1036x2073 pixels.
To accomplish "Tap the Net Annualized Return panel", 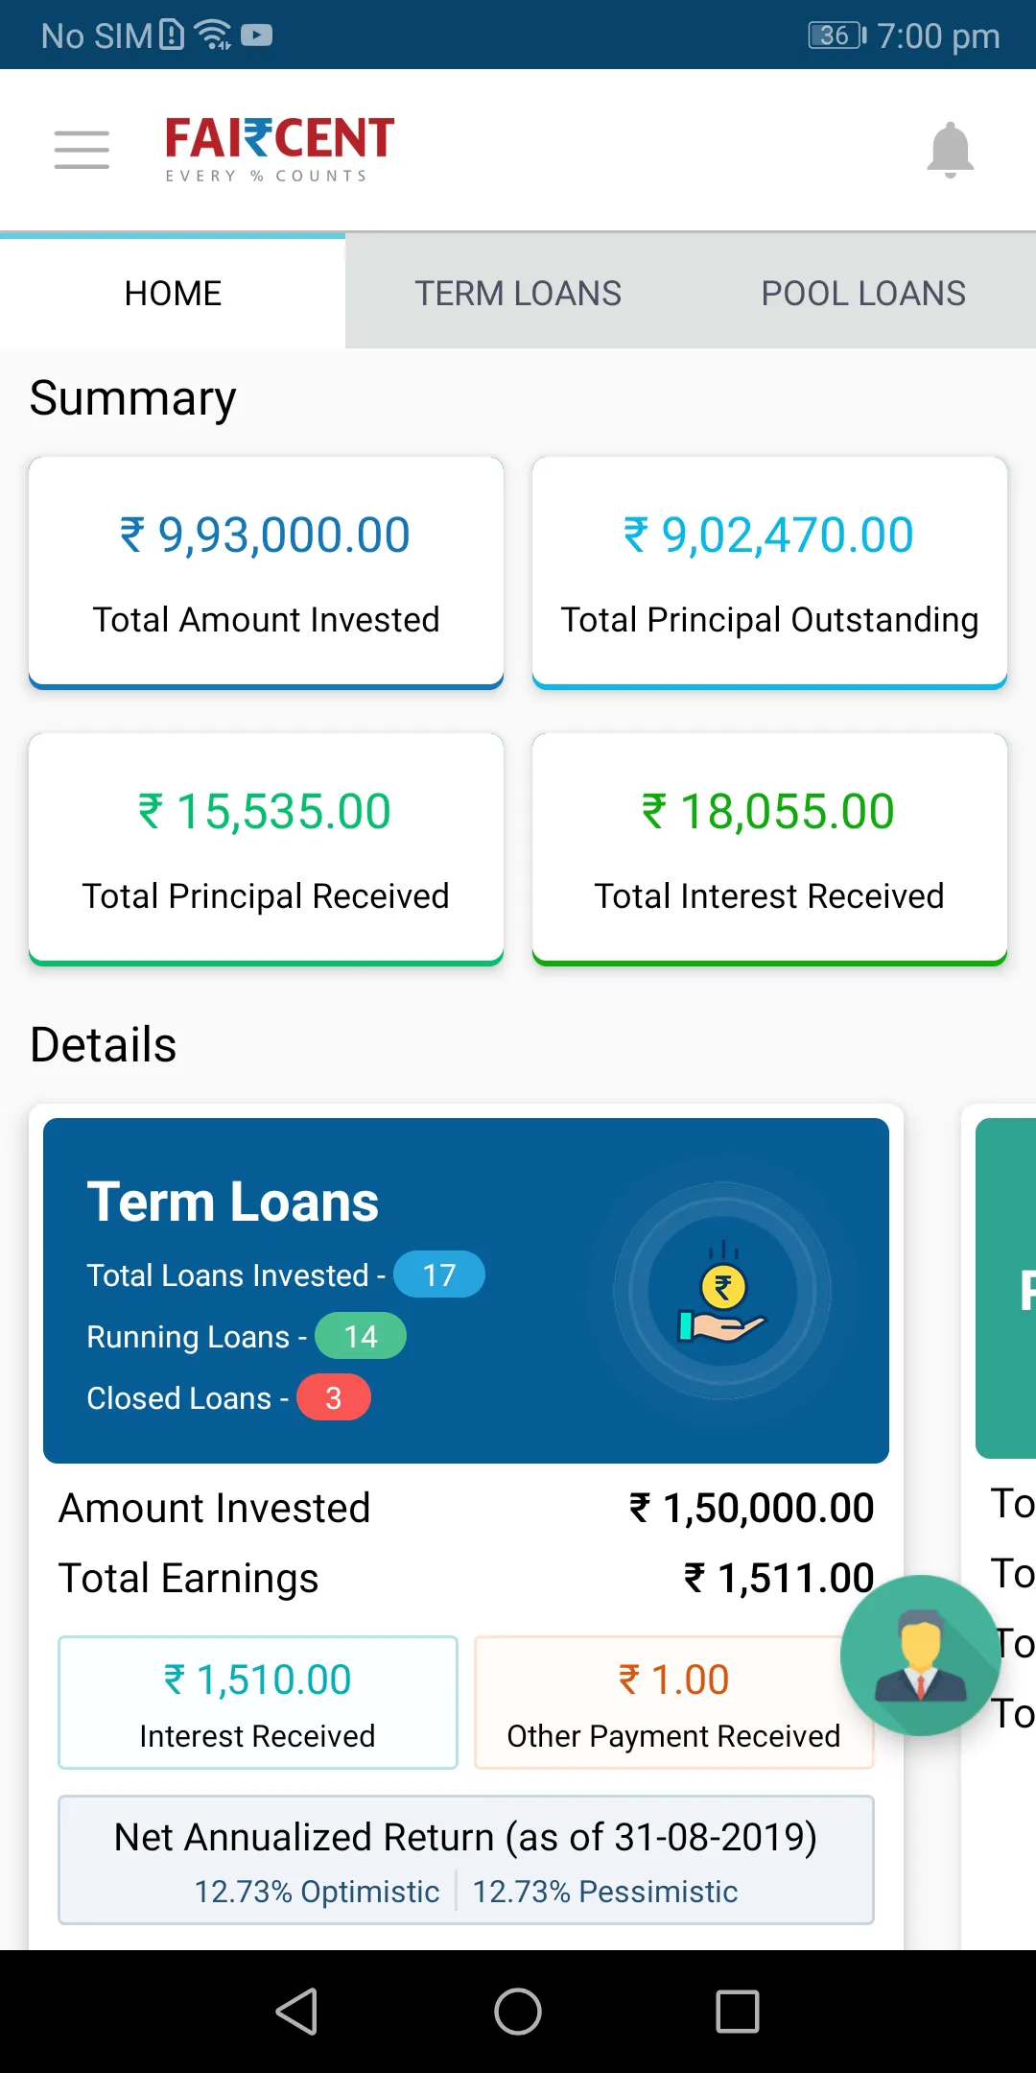I will 465,1859.
